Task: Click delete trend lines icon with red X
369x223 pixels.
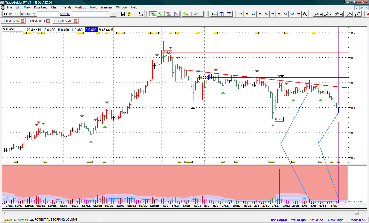Action: point(349,14)
